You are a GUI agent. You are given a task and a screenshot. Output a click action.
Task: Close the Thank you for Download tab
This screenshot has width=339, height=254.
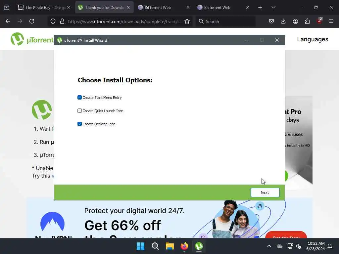click(128, 8)
